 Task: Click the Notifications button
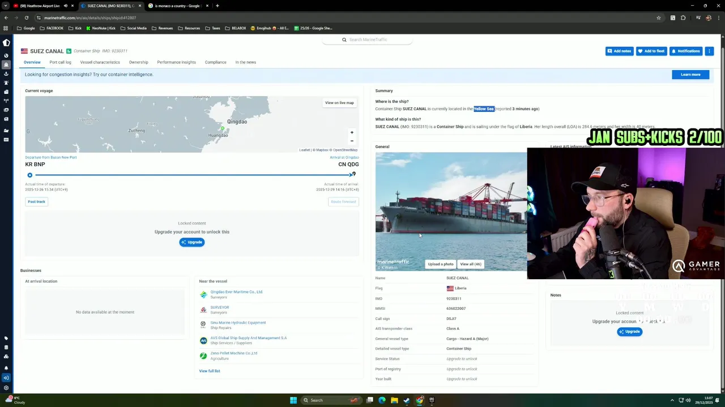686,51
